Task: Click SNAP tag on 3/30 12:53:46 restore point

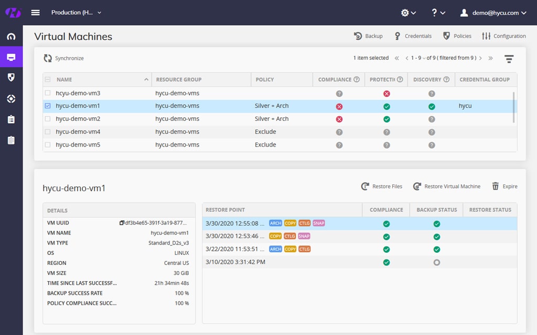Action: tap(304, 236)
